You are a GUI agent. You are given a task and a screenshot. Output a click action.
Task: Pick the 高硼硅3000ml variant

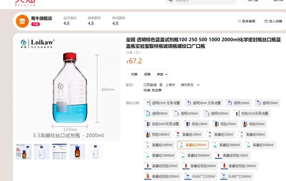coord(227,145)
